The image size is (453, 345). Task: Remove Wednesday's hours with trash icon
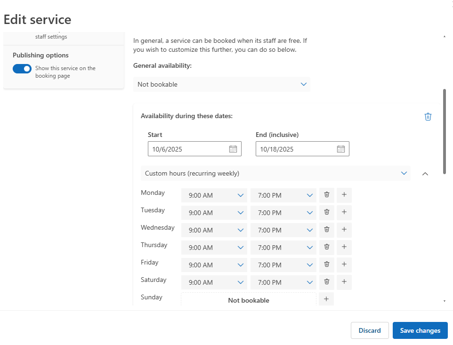click(326, 230)
